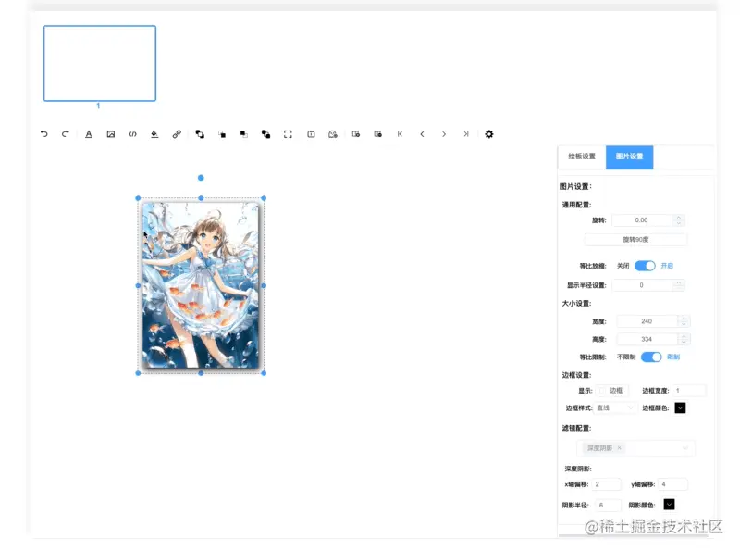This screenshot has height=551, width=740.
Task: Open the 阴影颜色 color picker
Action: pyautogui.click(x=669, y=505)
